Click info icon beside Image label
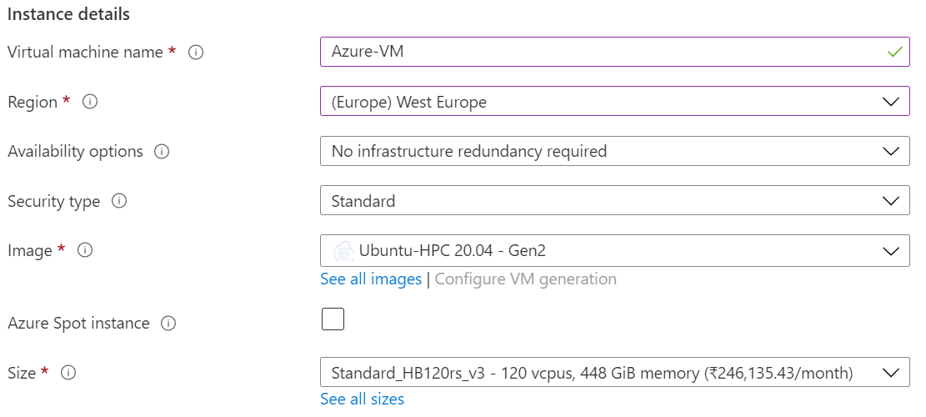Image resolution: width=926 pixels, height=417 pixels. click(x=85, y=250)
